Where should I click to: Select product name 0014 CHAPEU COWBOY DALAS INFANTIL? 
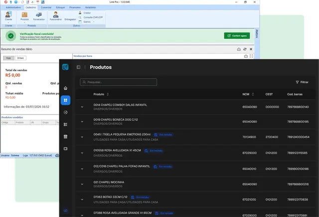point(120,105)
